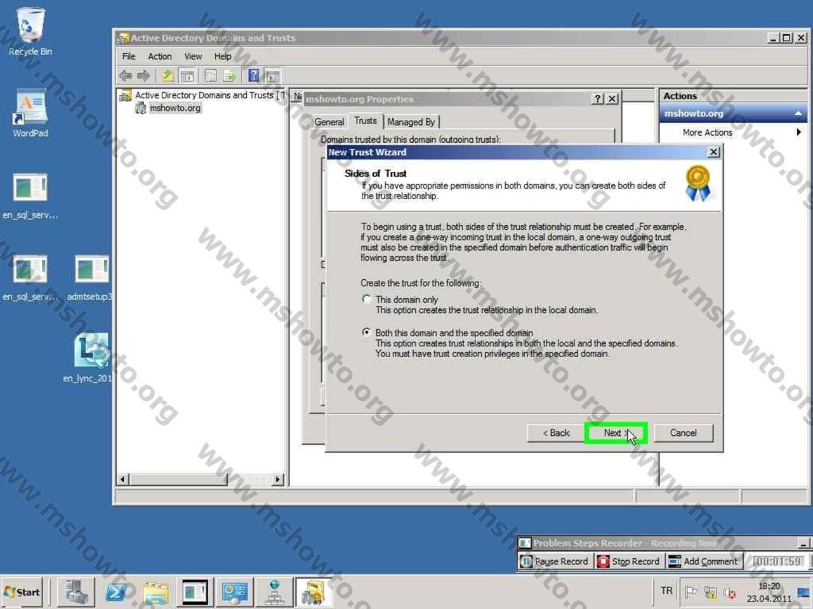813x609 pixels.
Task: Open the View menu
Action: pyautogui.click(x=193, y=56)
